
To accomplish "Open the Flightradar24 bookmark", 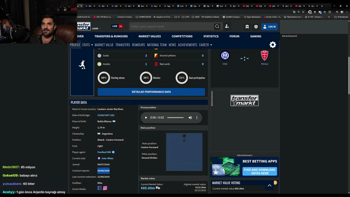I will (293, 17).
